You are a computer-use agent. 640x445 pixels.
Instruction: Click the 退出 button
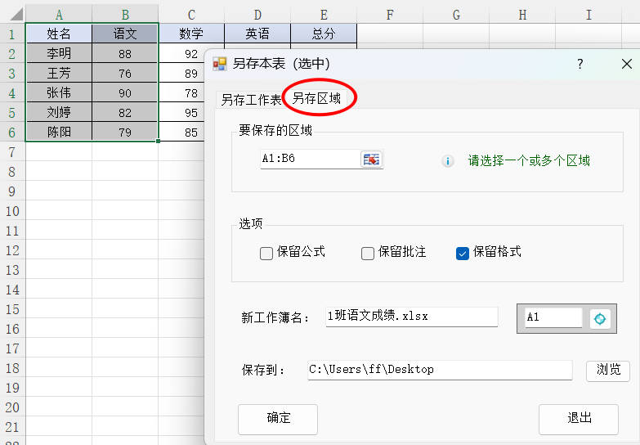(579, 419)
